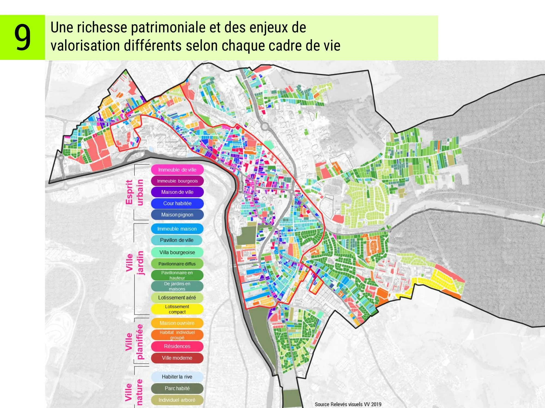Click the 'Ville jardin' category heading
This screenshot has width=545, height=408.
tap(134, 263)
